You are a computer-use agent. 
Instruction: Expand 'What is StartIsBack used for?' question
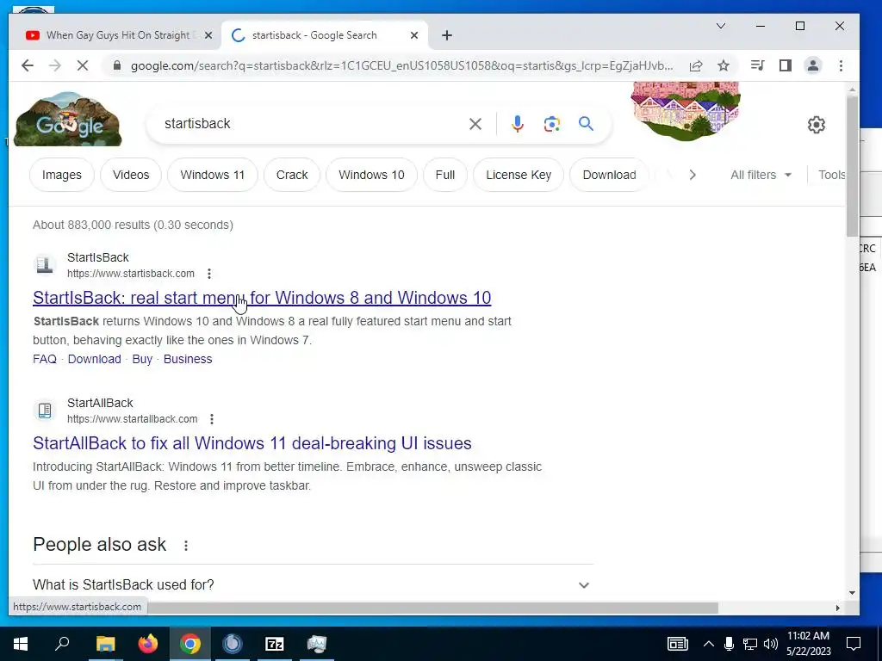tap(313, 585)
